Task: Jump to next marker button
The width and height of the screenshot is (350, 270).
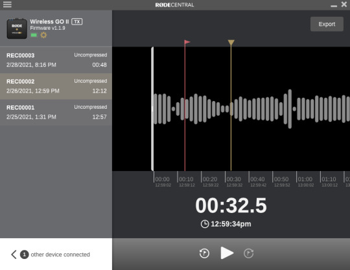Action: click(x=248, y=253)
